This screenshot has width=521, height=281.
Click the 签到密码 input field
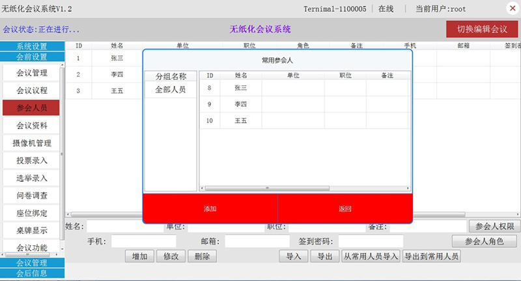371,241
